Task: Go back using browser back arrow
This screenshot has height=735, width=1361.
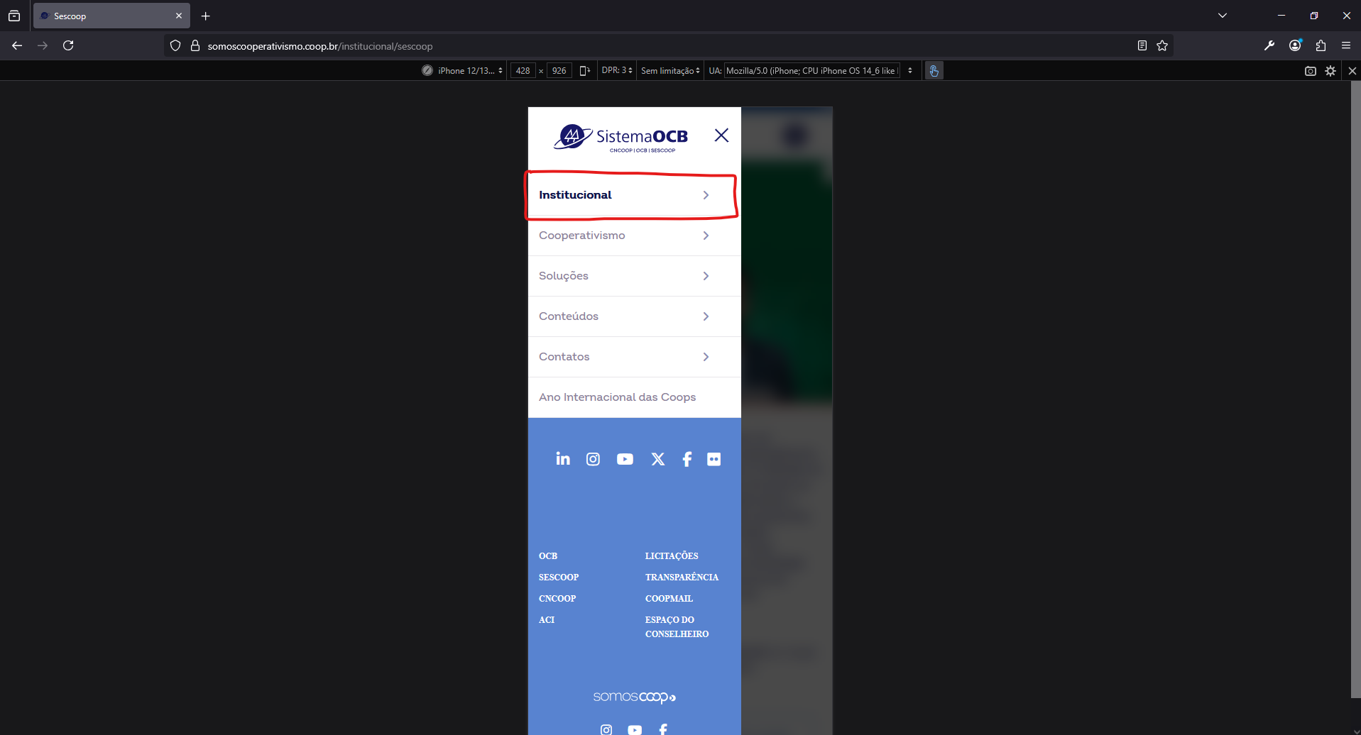Action: 17,45
